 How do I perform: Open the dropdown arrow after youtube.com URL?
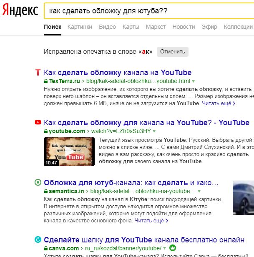(x=154, y=131)
